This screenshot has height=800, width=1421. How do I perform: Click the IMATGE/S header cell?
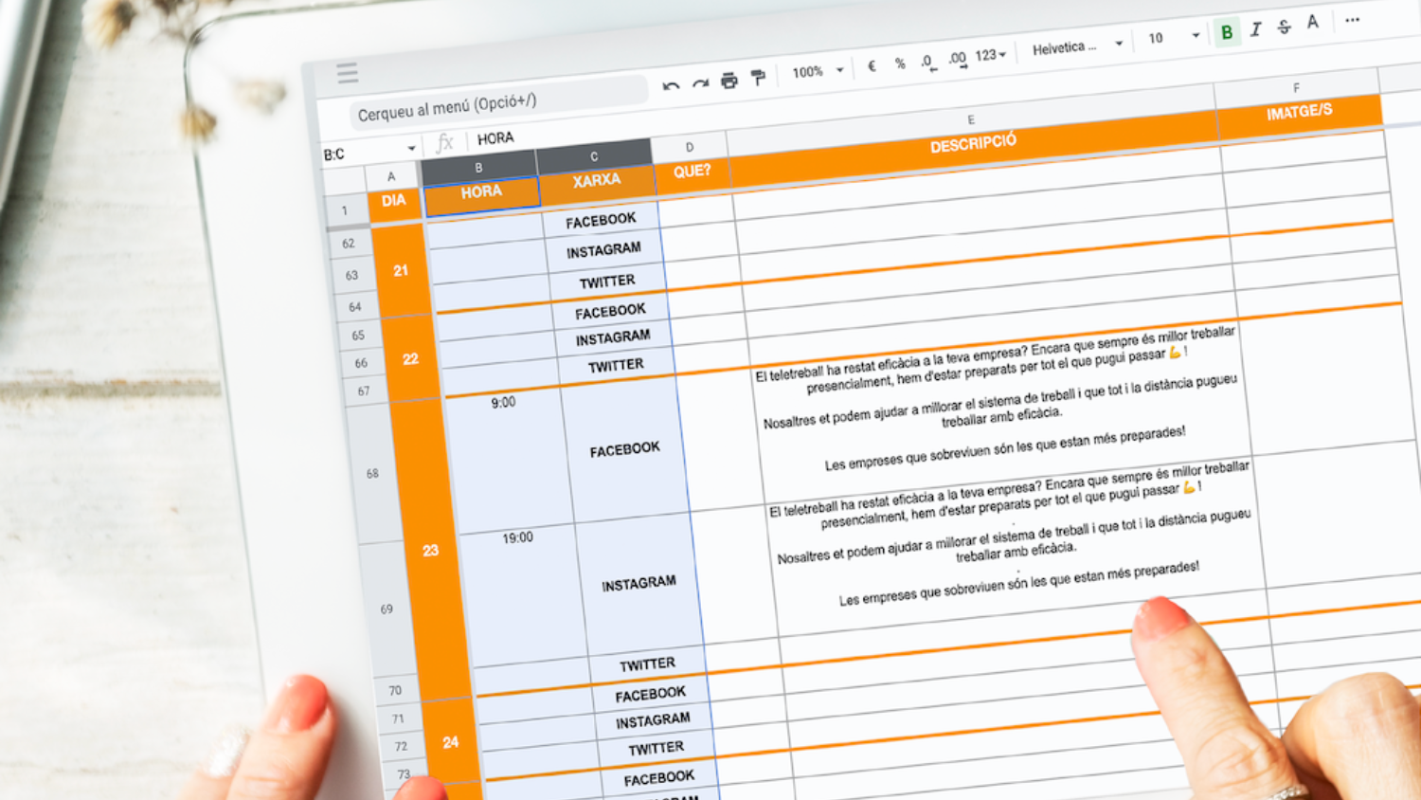click(1300, 112)
